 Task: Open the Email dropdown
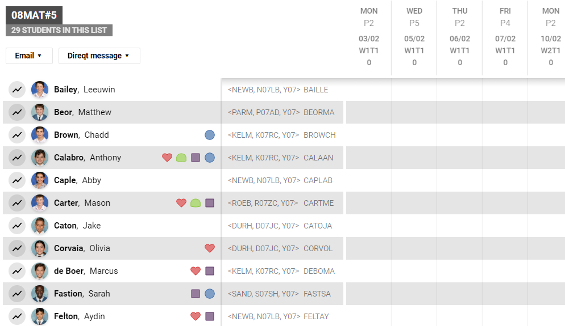click(x=29, y=56)
